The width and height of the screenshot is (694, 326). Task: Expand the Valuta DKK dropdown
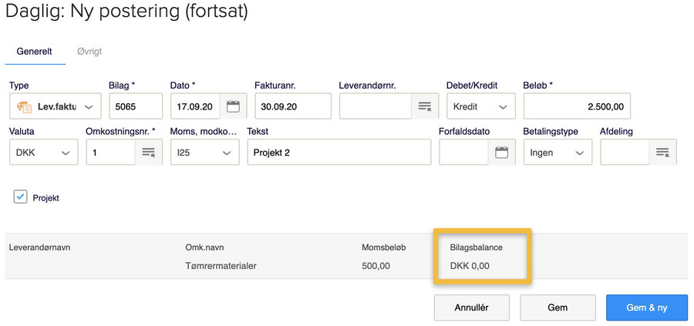(43, 153)
